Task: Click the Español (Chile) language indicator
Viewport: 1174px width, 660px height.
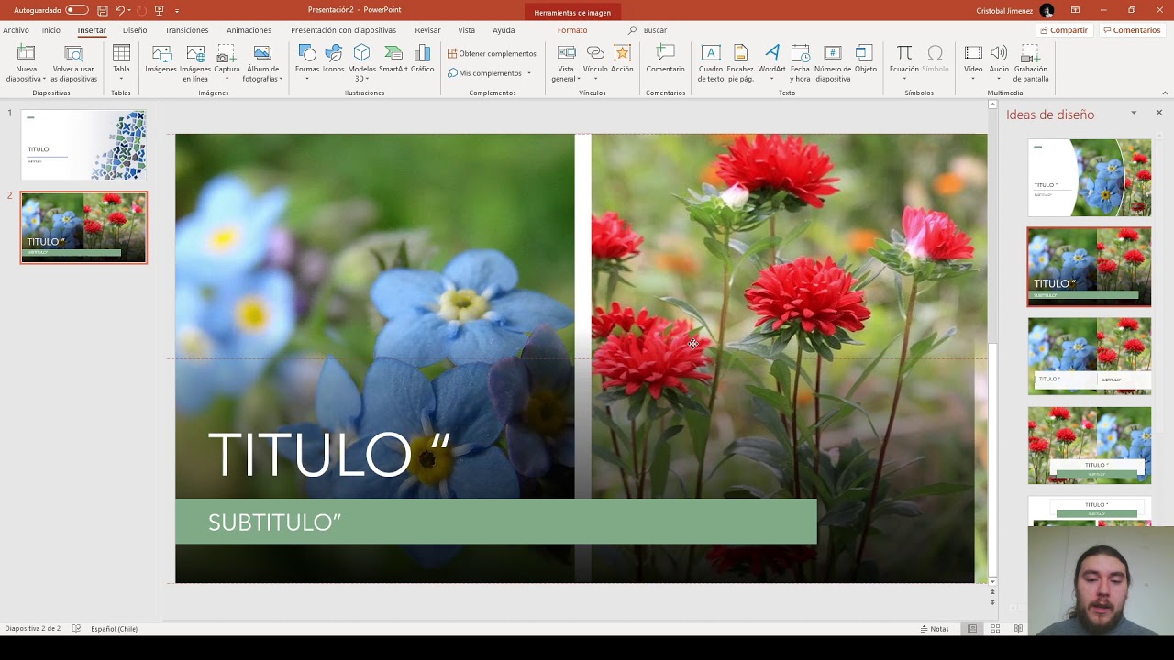Action: [114, 629]
